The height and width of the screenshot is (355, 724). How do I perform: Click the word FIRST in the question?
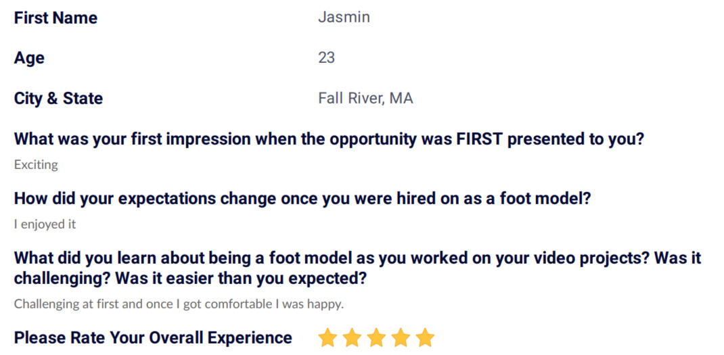[x=479, y=139]
